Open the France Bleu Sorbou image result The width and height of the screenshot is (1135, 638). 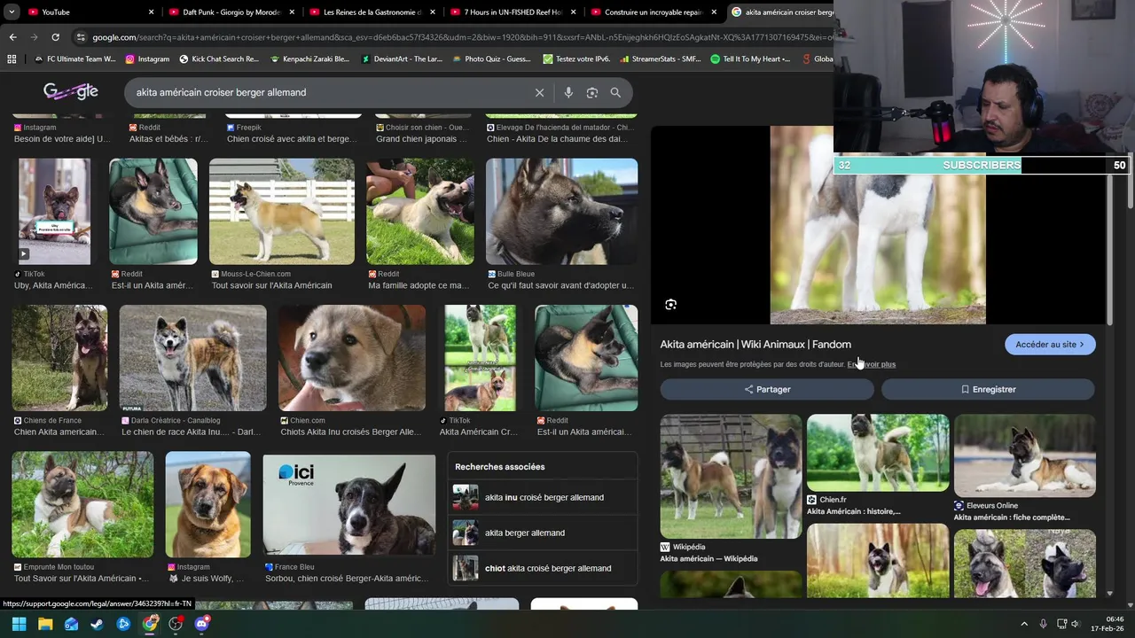(x=349, y=505)
